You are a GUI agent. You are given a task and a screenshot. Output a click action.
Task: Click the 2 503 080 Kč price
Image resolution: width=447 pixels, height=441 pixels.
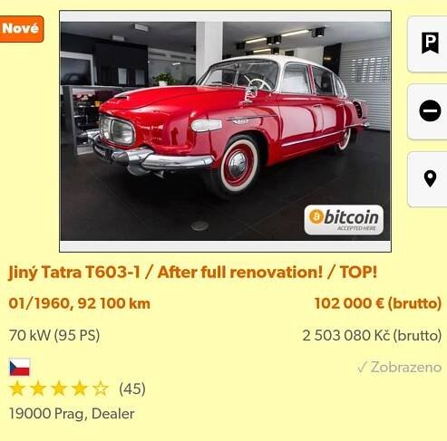pyautogui.click(x=372, y=335)
